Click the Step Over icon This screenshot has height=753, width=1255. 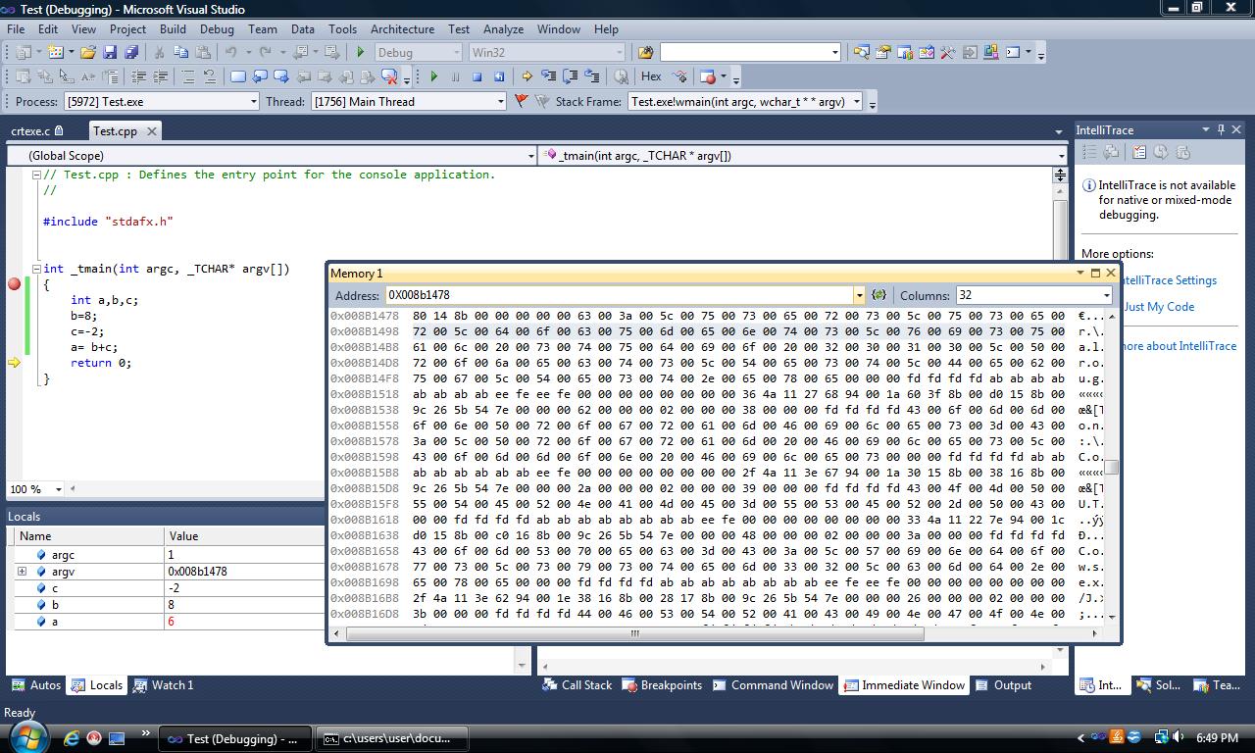click(570, 75)
